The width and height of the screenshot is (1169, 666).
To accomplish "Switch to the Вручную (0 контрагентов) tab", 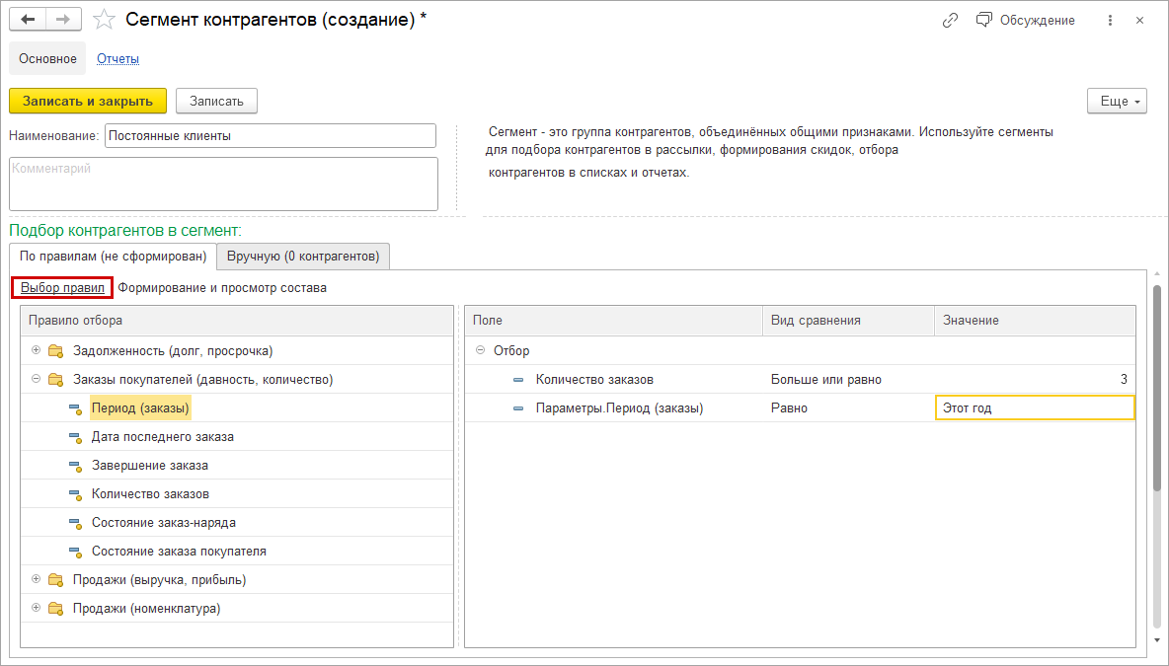I will pos(303,257).
